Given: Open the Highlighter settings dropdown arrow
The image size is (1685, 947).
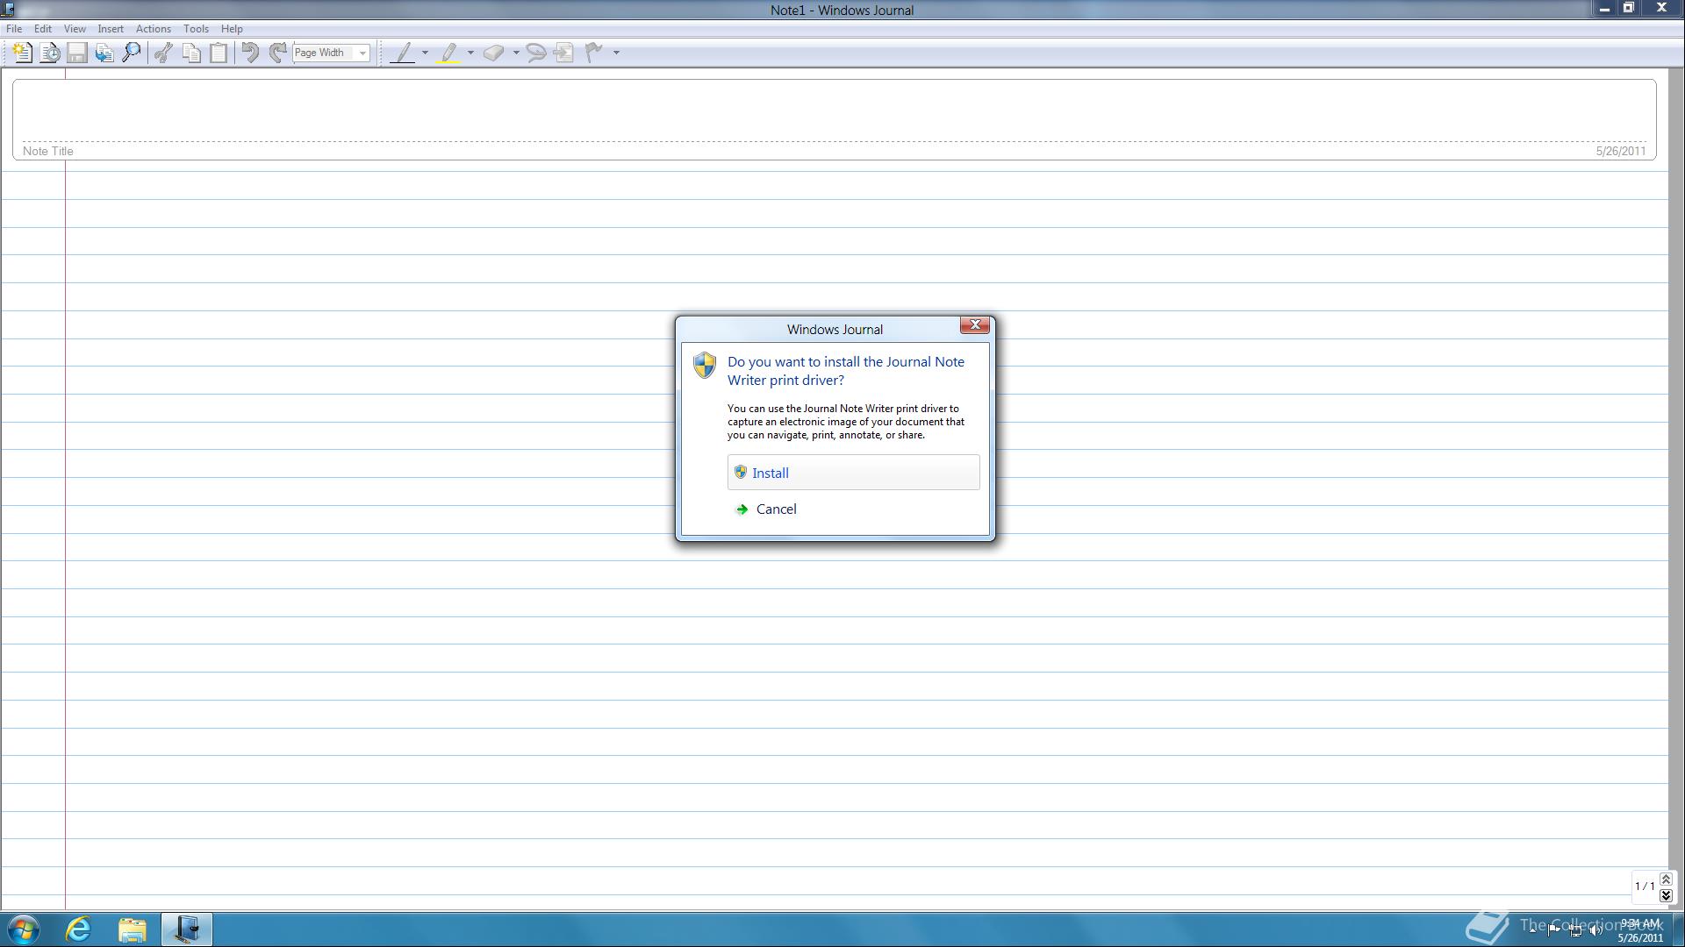Looking at the screenshot, I should click(x=470, y=53).
